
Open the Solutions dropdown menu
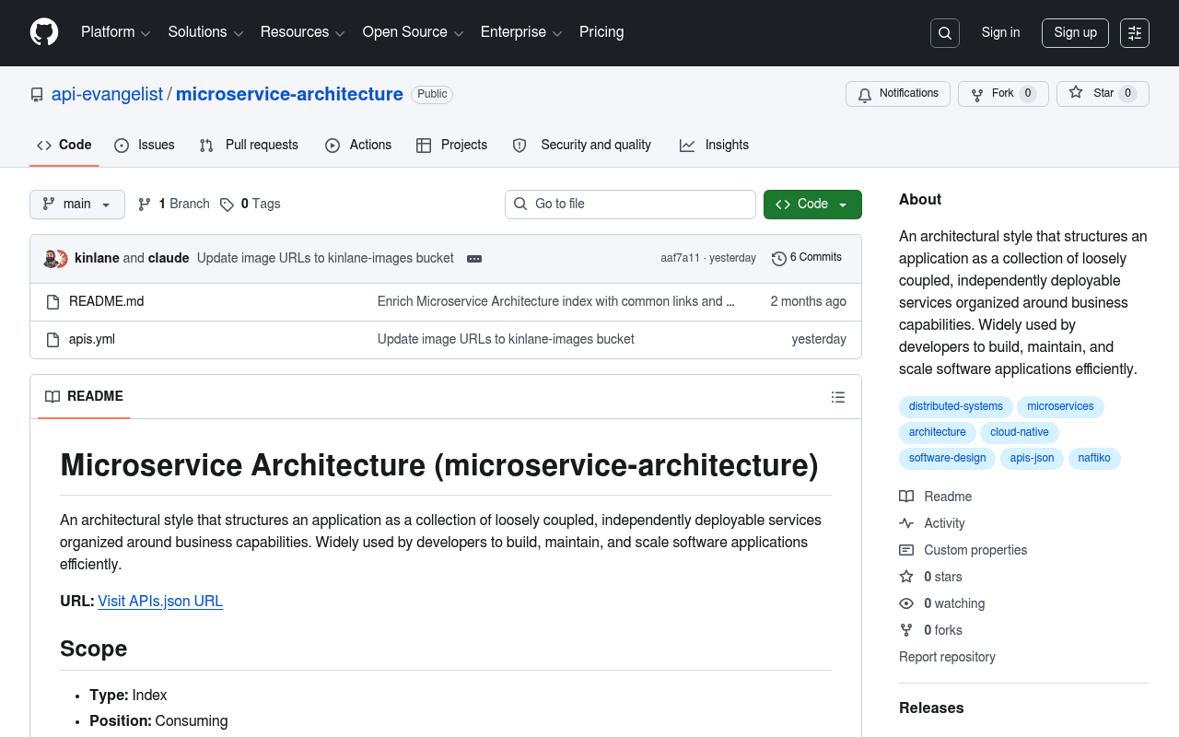(x=205, y=32)
